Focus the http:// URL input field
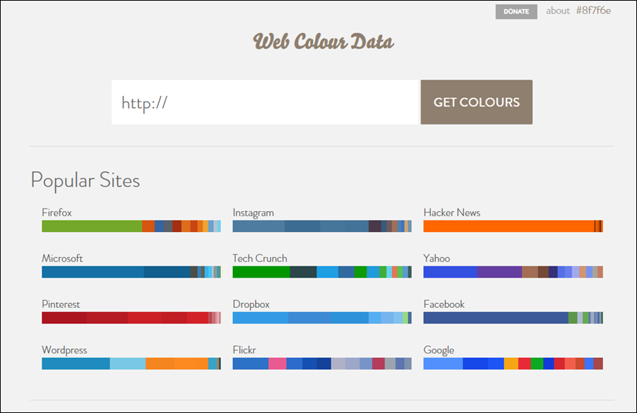This screenshot has width=637, height=413. (x=265, y=102)
